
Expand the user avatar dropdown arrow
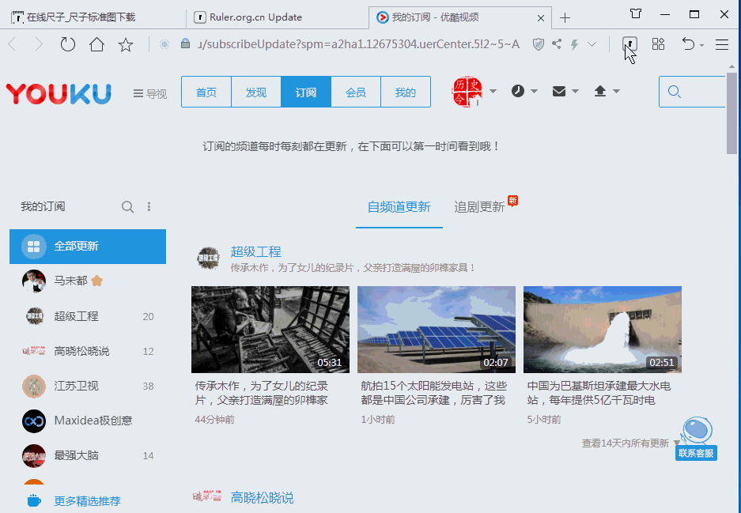(493, 91)
